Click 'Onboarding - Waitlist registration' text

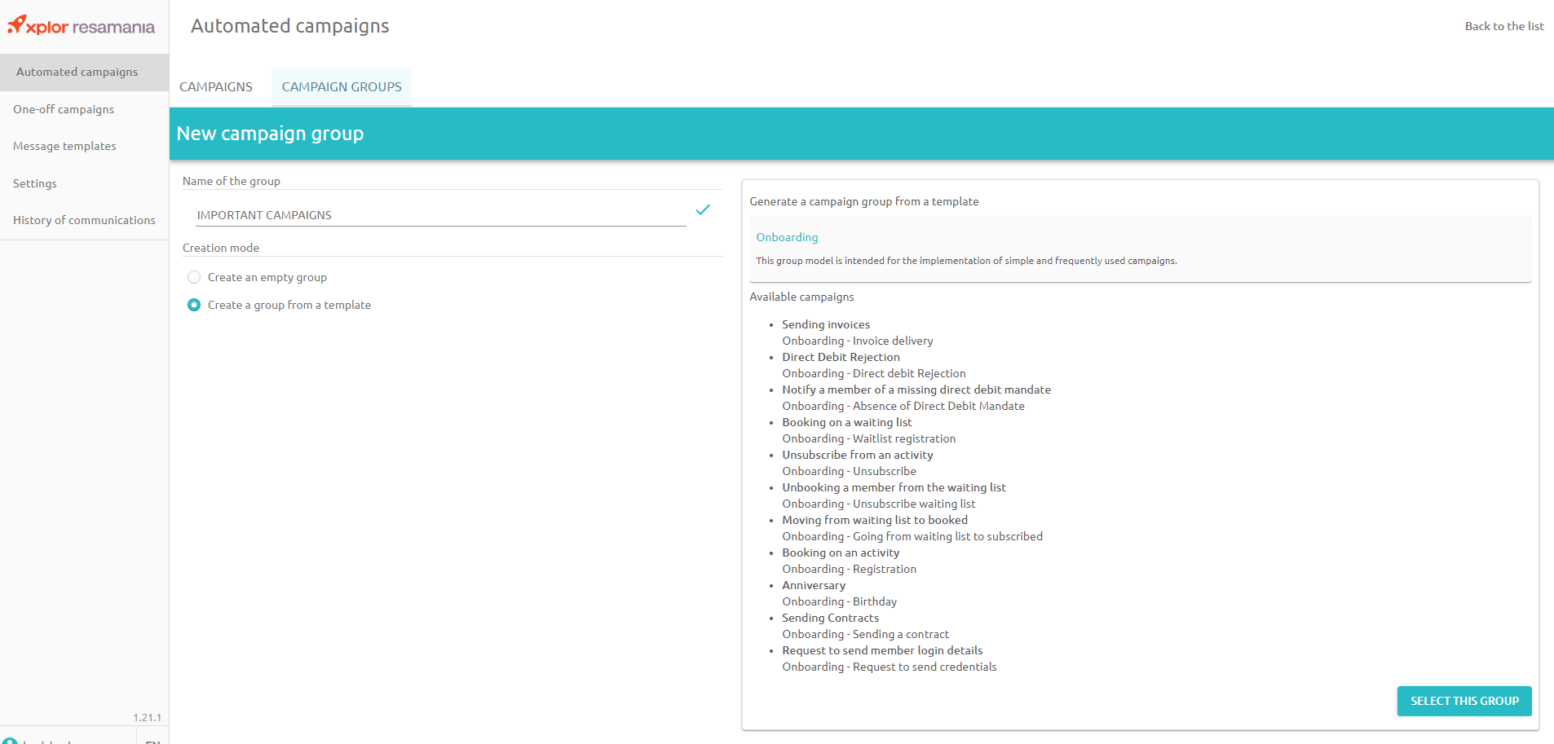point(869,438)
